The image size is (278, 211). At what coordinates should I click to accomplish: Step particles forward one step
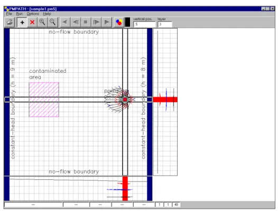point(96,22)
